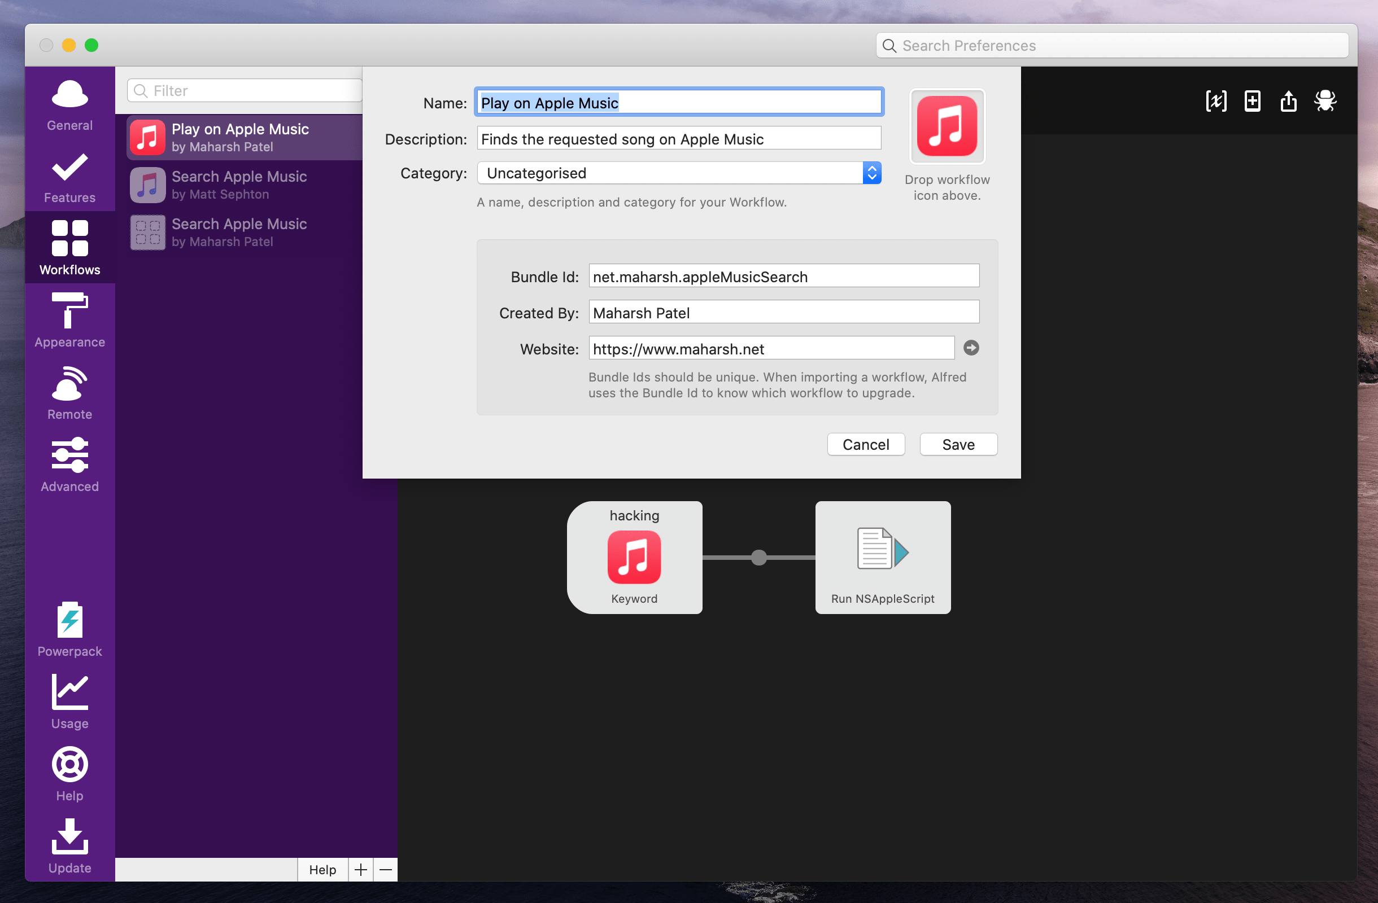Open the Appearance preferences tab
This screenshot has width=1378, height=903.
(69, 320)
